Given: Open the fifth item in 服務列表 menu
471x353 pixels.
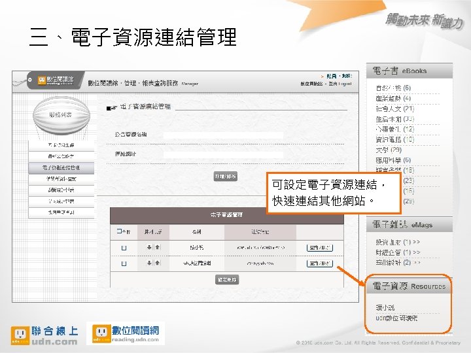Looking at the screenshot, I should click(61, 190).
